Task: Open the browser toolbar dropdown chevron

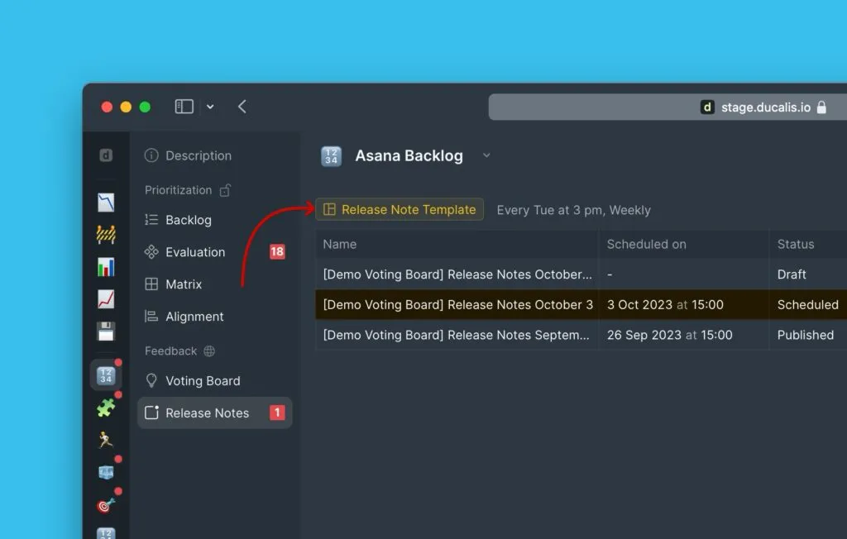Action: 210,106
